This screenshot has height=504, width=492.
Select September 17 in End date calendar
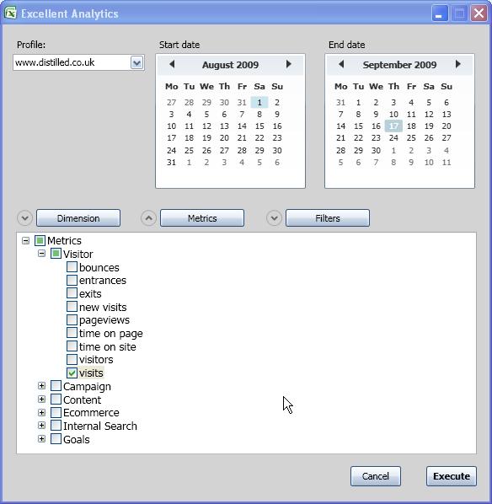[x=393, y=126]
